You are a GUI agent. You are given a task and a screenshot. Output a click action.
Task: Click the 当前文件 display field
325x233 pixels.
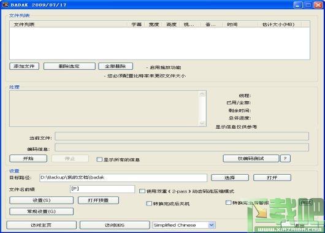point(182,136)
